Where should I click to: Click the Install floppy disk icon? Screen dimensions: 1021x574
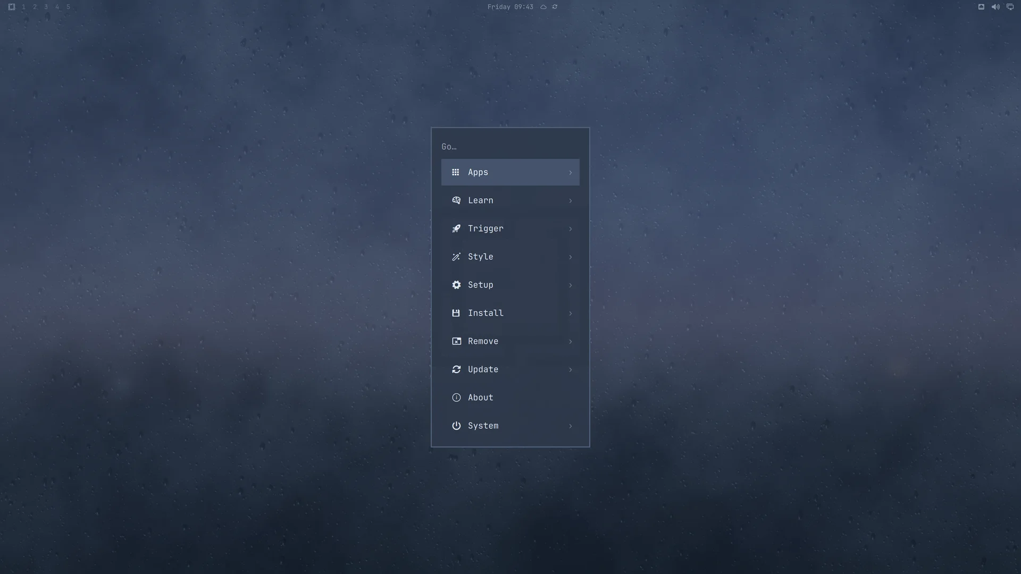456,313
